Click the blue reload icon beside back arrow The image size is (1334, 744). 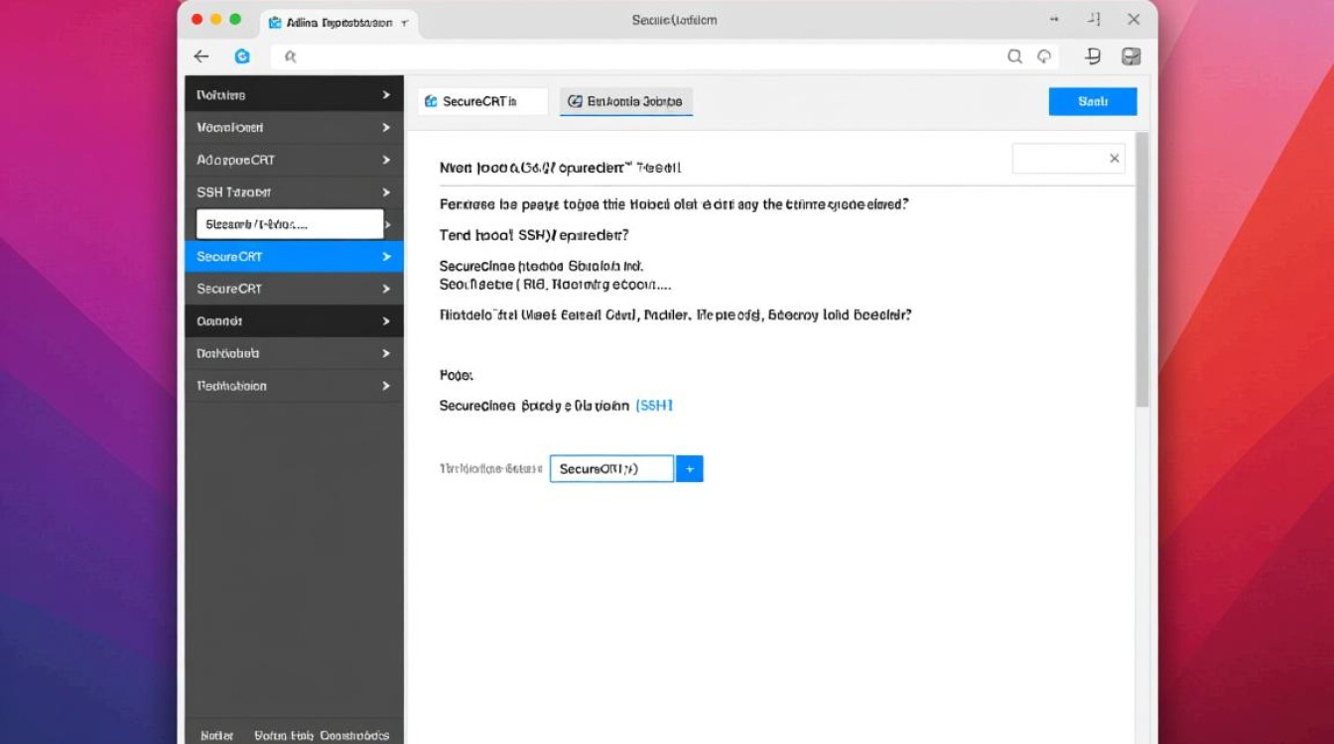click(242, 57)
